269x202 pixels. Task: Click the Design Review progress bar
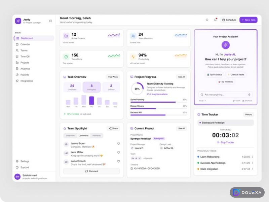point(158,108)
